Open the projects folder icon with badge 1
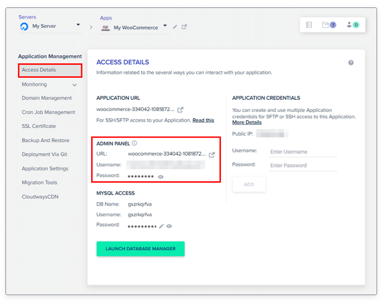The height and width of the screenshot is (301, 385). coord(329,25)
